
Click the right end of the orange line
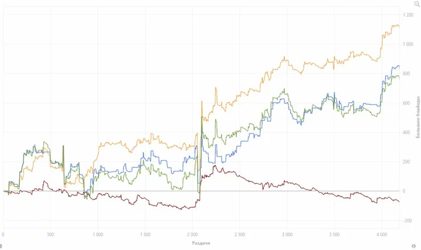[399, 26]
